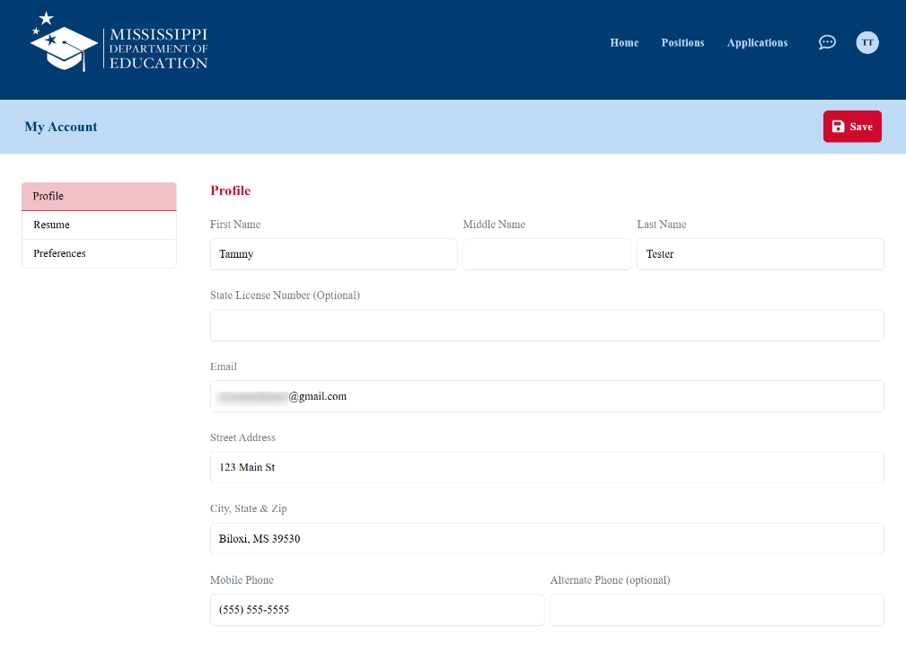The height and width of the screenshot is (645, 906).
Task: Click the save disk icon on Save button
Action: click(838, 126)
